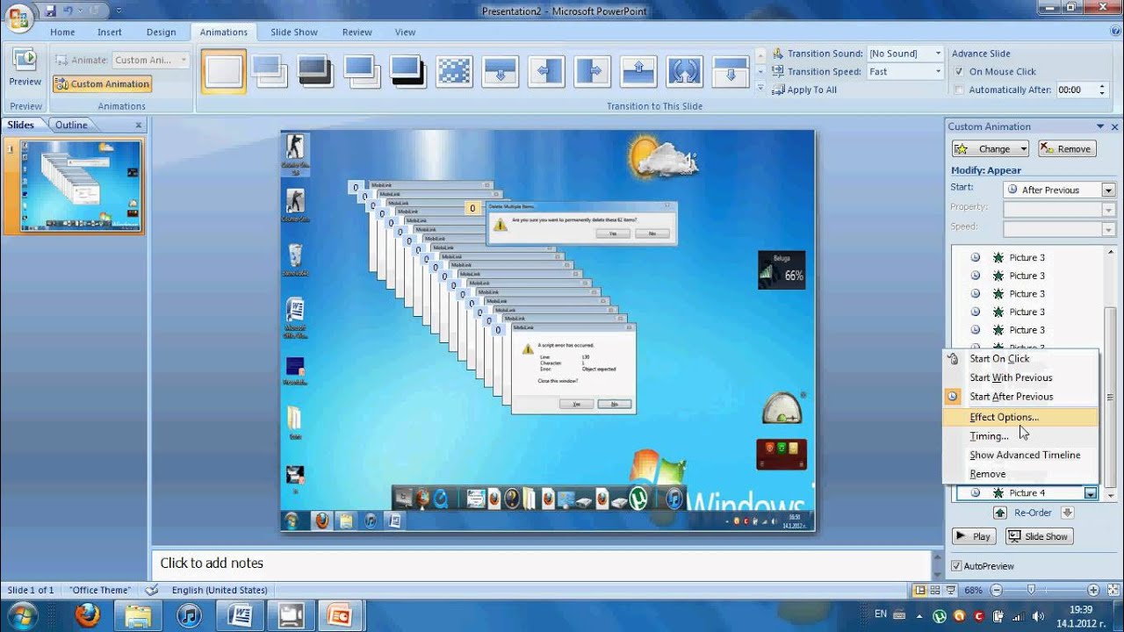Choose Effect Options from context menu
The image size is (1124, 632).
1020,417
